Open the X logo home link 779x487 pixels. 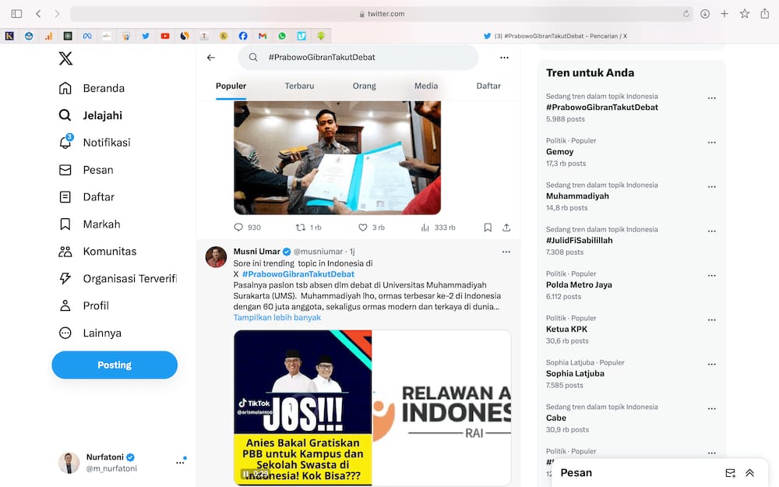[x=65, y=58]
